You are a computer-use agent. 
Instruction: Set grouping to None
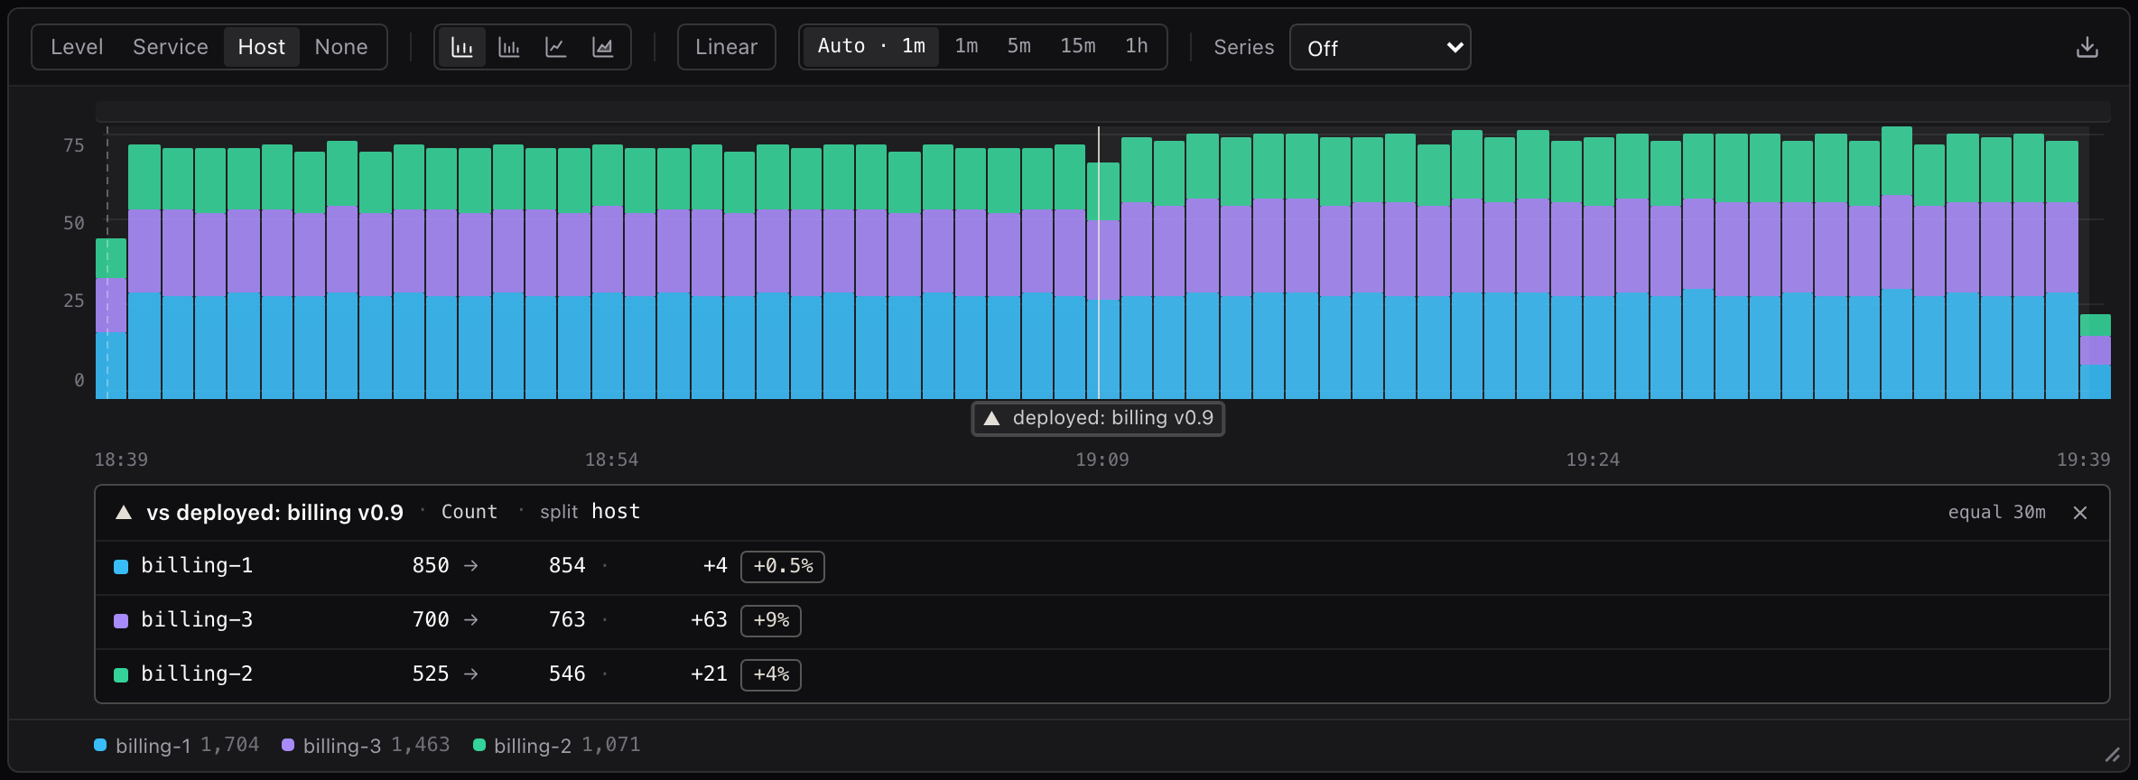click(341, 47)
